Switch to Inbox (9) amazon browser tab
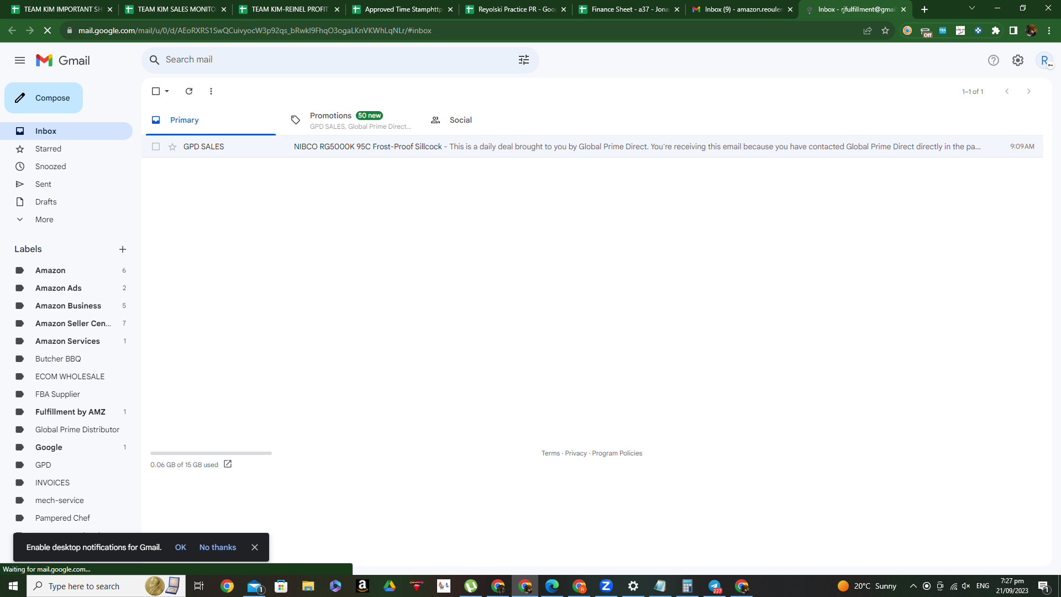Screen dimensions: 1061x597 pyautogui.click(x=742, y=9)
